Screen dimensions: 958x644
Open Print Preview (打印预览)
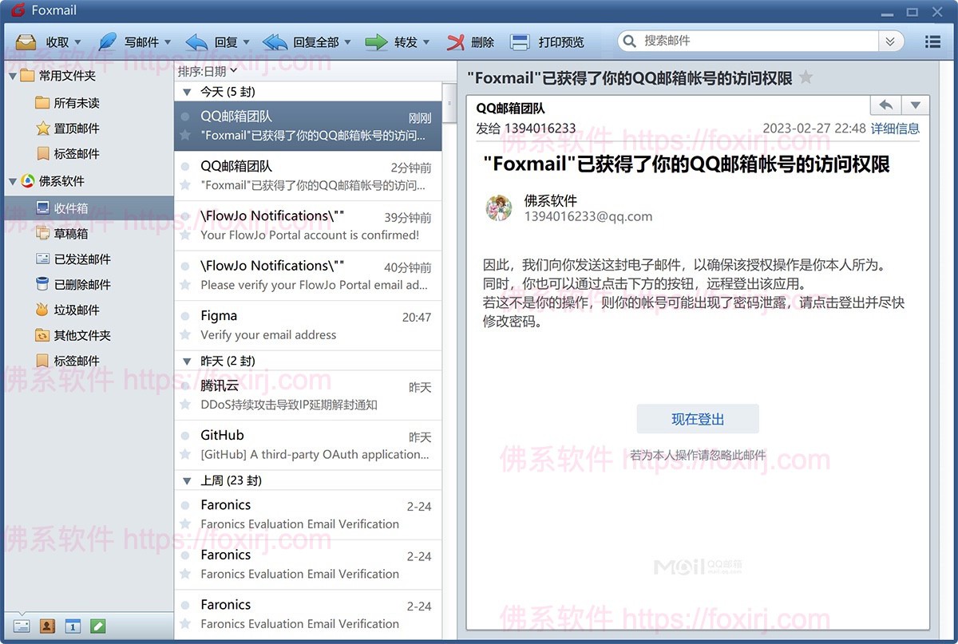point(520,42)
